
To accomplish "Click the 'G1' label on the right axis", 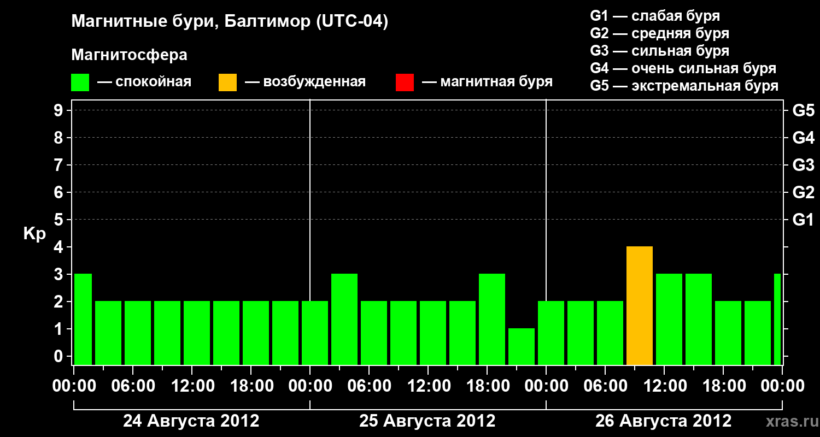I will 804,220.
